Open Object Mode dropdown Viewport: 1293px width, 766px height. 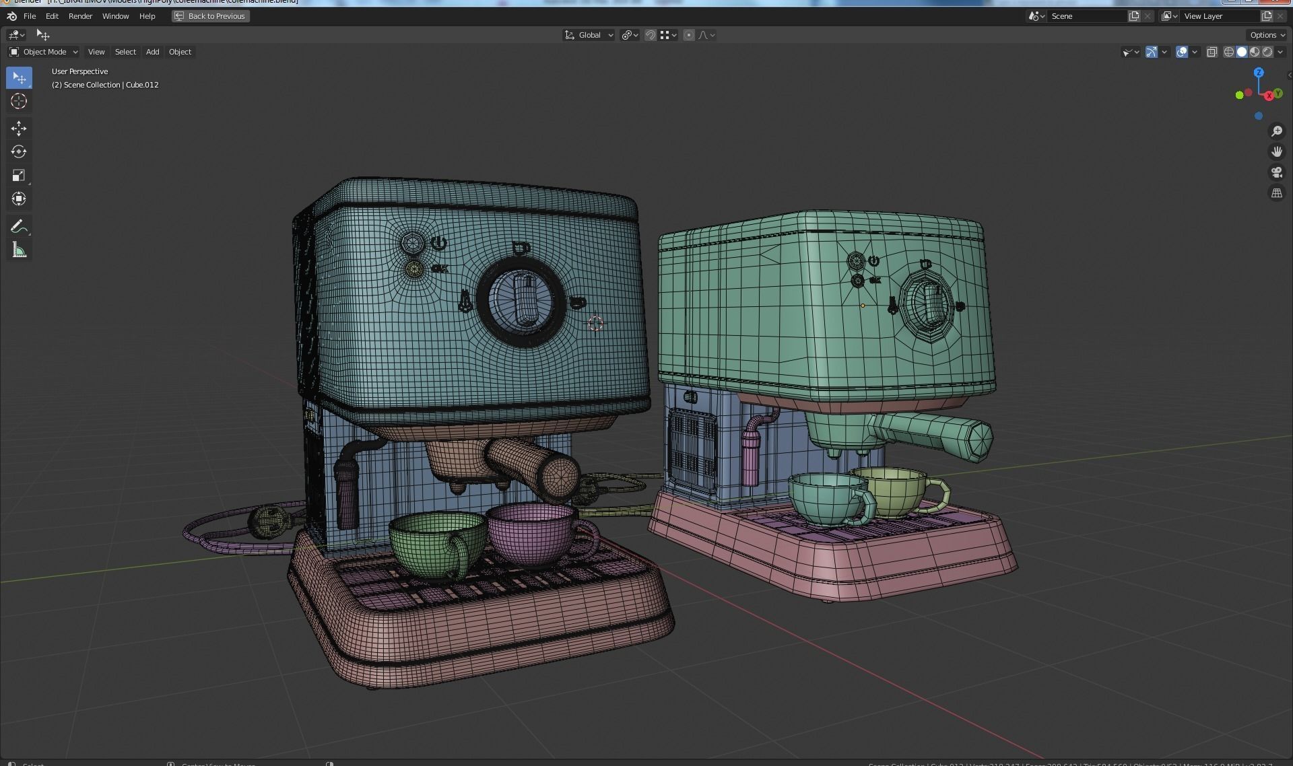(x=44, y=52)
